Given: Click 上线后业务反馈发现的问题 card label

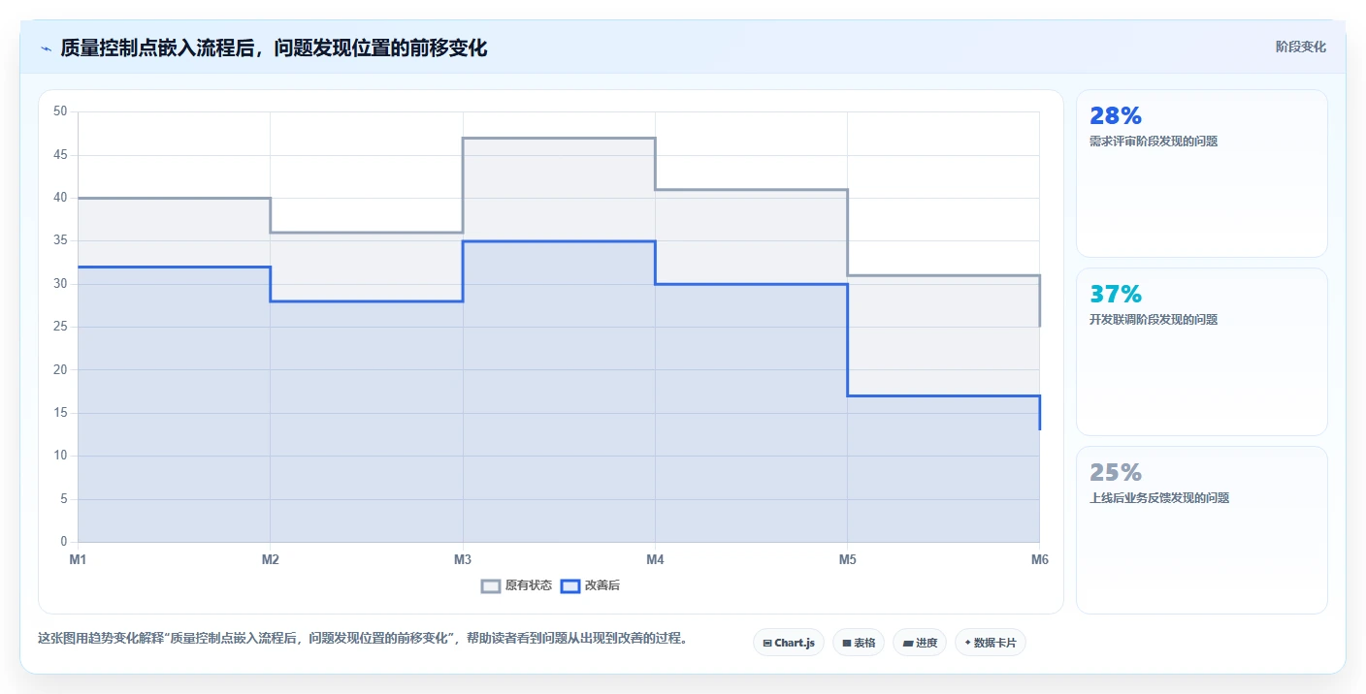Looking at the screenshot, I should 1159,498.
